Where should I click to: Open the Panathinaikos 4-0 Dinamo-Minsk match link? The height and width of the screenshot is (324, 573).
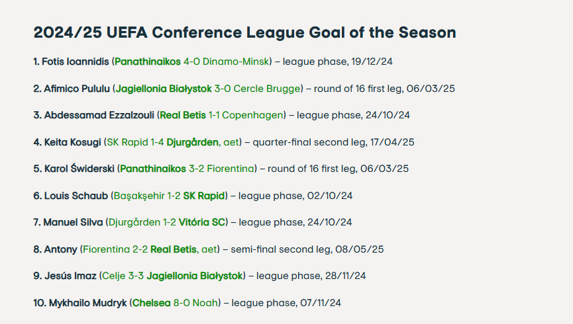[192, 61]
